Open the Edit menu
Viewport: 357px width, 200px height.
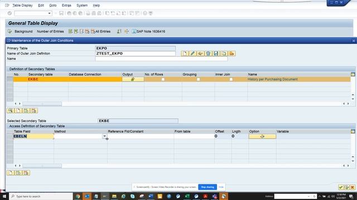click(41, 5)
